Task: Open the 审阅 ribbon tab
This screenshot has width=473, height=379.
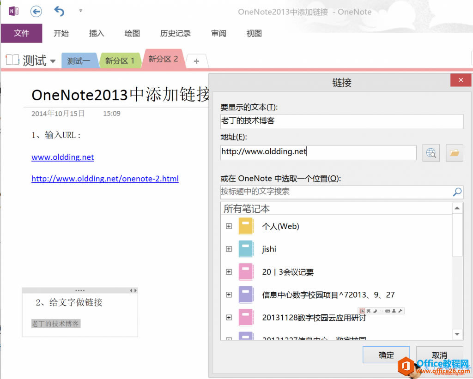Action: point(218,33)
